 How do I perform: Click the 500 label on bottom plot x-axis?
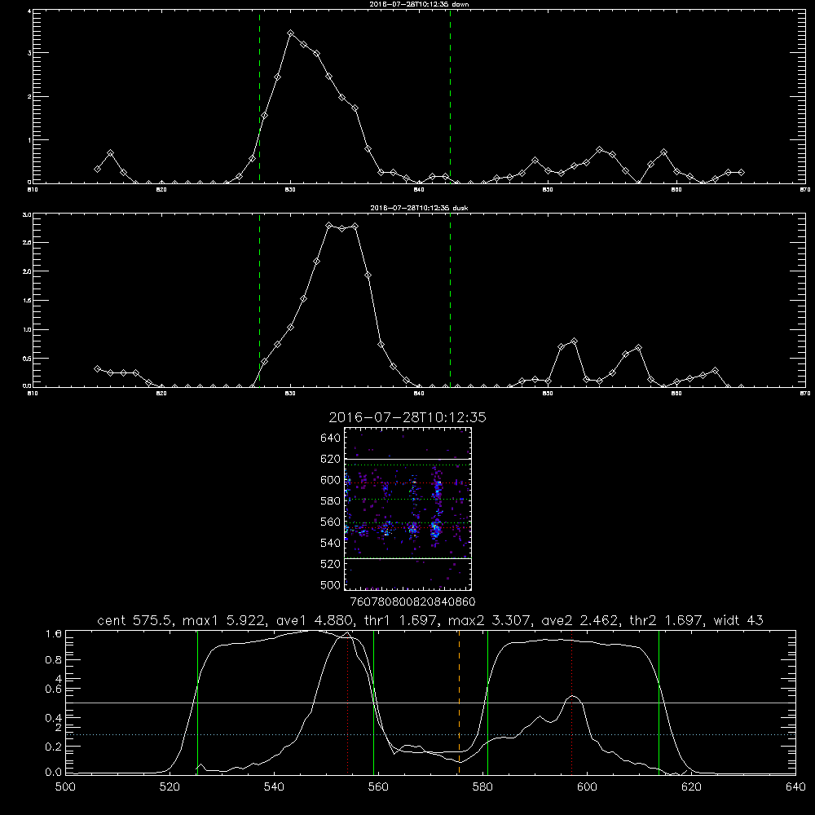click(x=65, y=787)
